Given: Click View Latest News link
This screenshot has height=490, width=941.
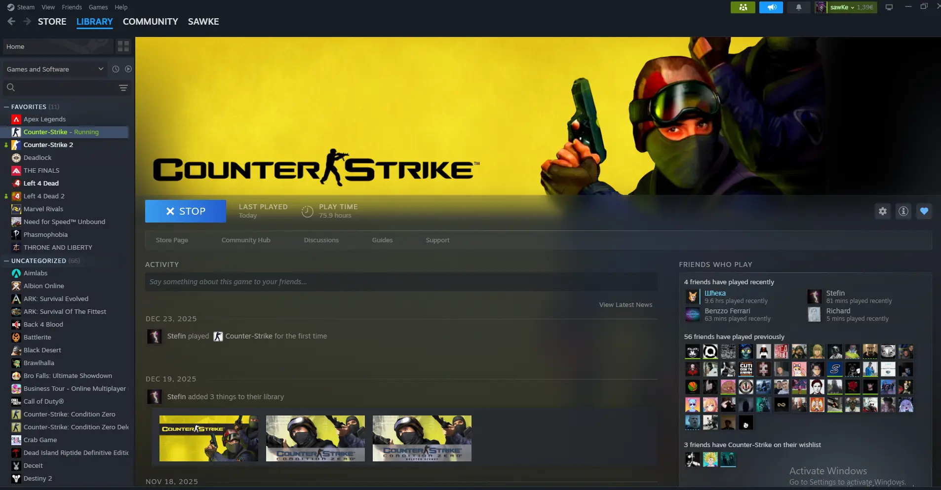Looking at the screenshot, I should [x=626, y=305].
